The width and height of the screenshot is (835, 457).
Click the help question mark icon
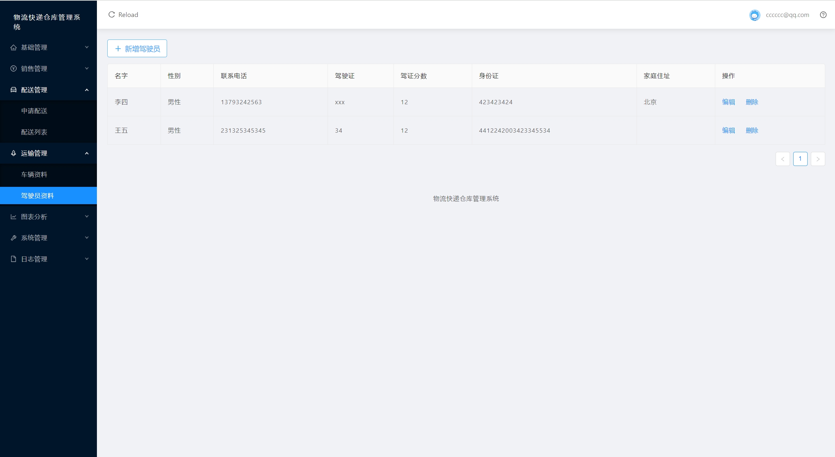click(823, 15)
